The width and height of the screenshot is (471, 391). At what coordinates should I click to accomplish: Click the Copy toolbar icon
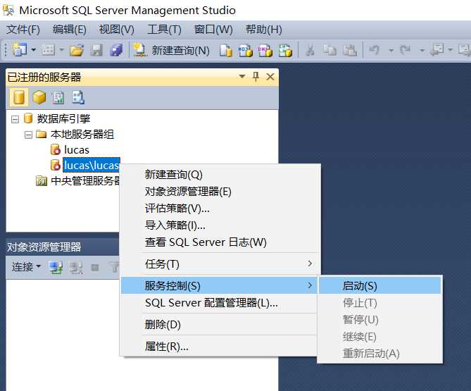coord(329,50)
